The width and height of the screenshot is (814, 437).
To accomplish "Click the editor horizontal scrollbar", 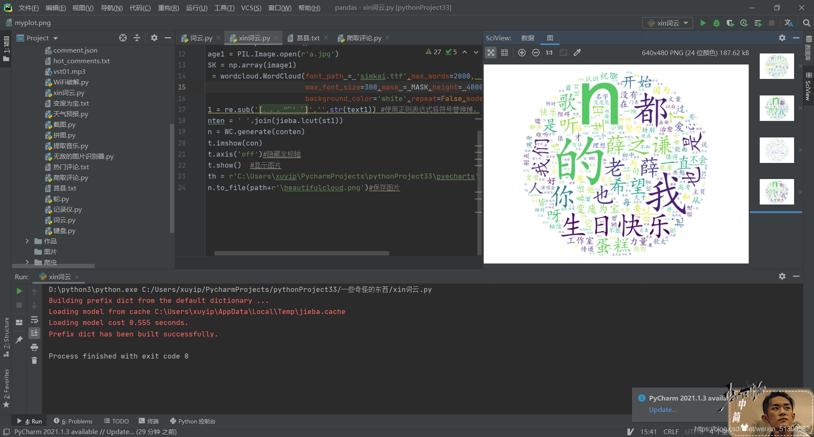I will pyautogui.click(x=301, y=253).
